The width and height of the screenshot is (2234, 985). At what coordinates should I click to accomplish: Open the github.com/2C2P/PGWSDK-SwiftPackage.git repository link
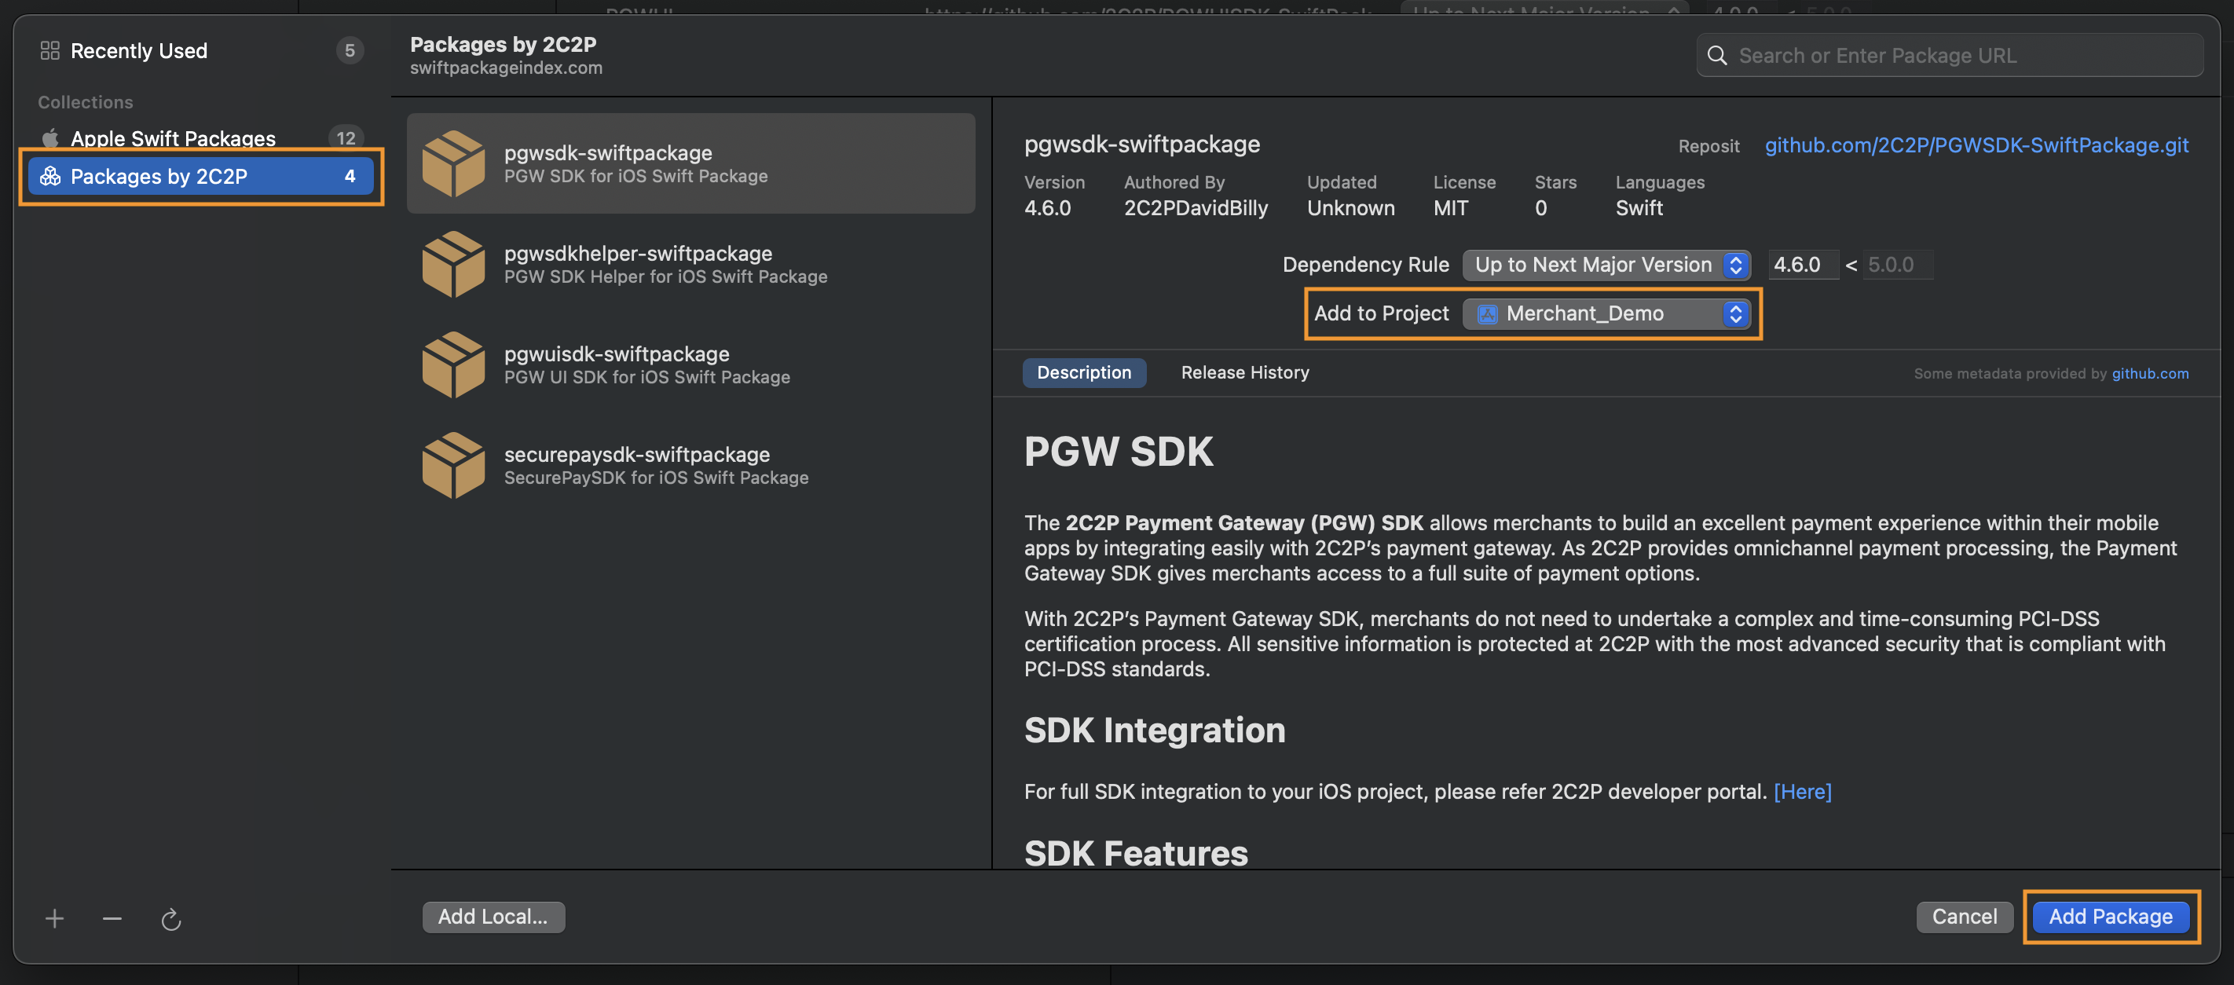click(x=1976, y=145)
